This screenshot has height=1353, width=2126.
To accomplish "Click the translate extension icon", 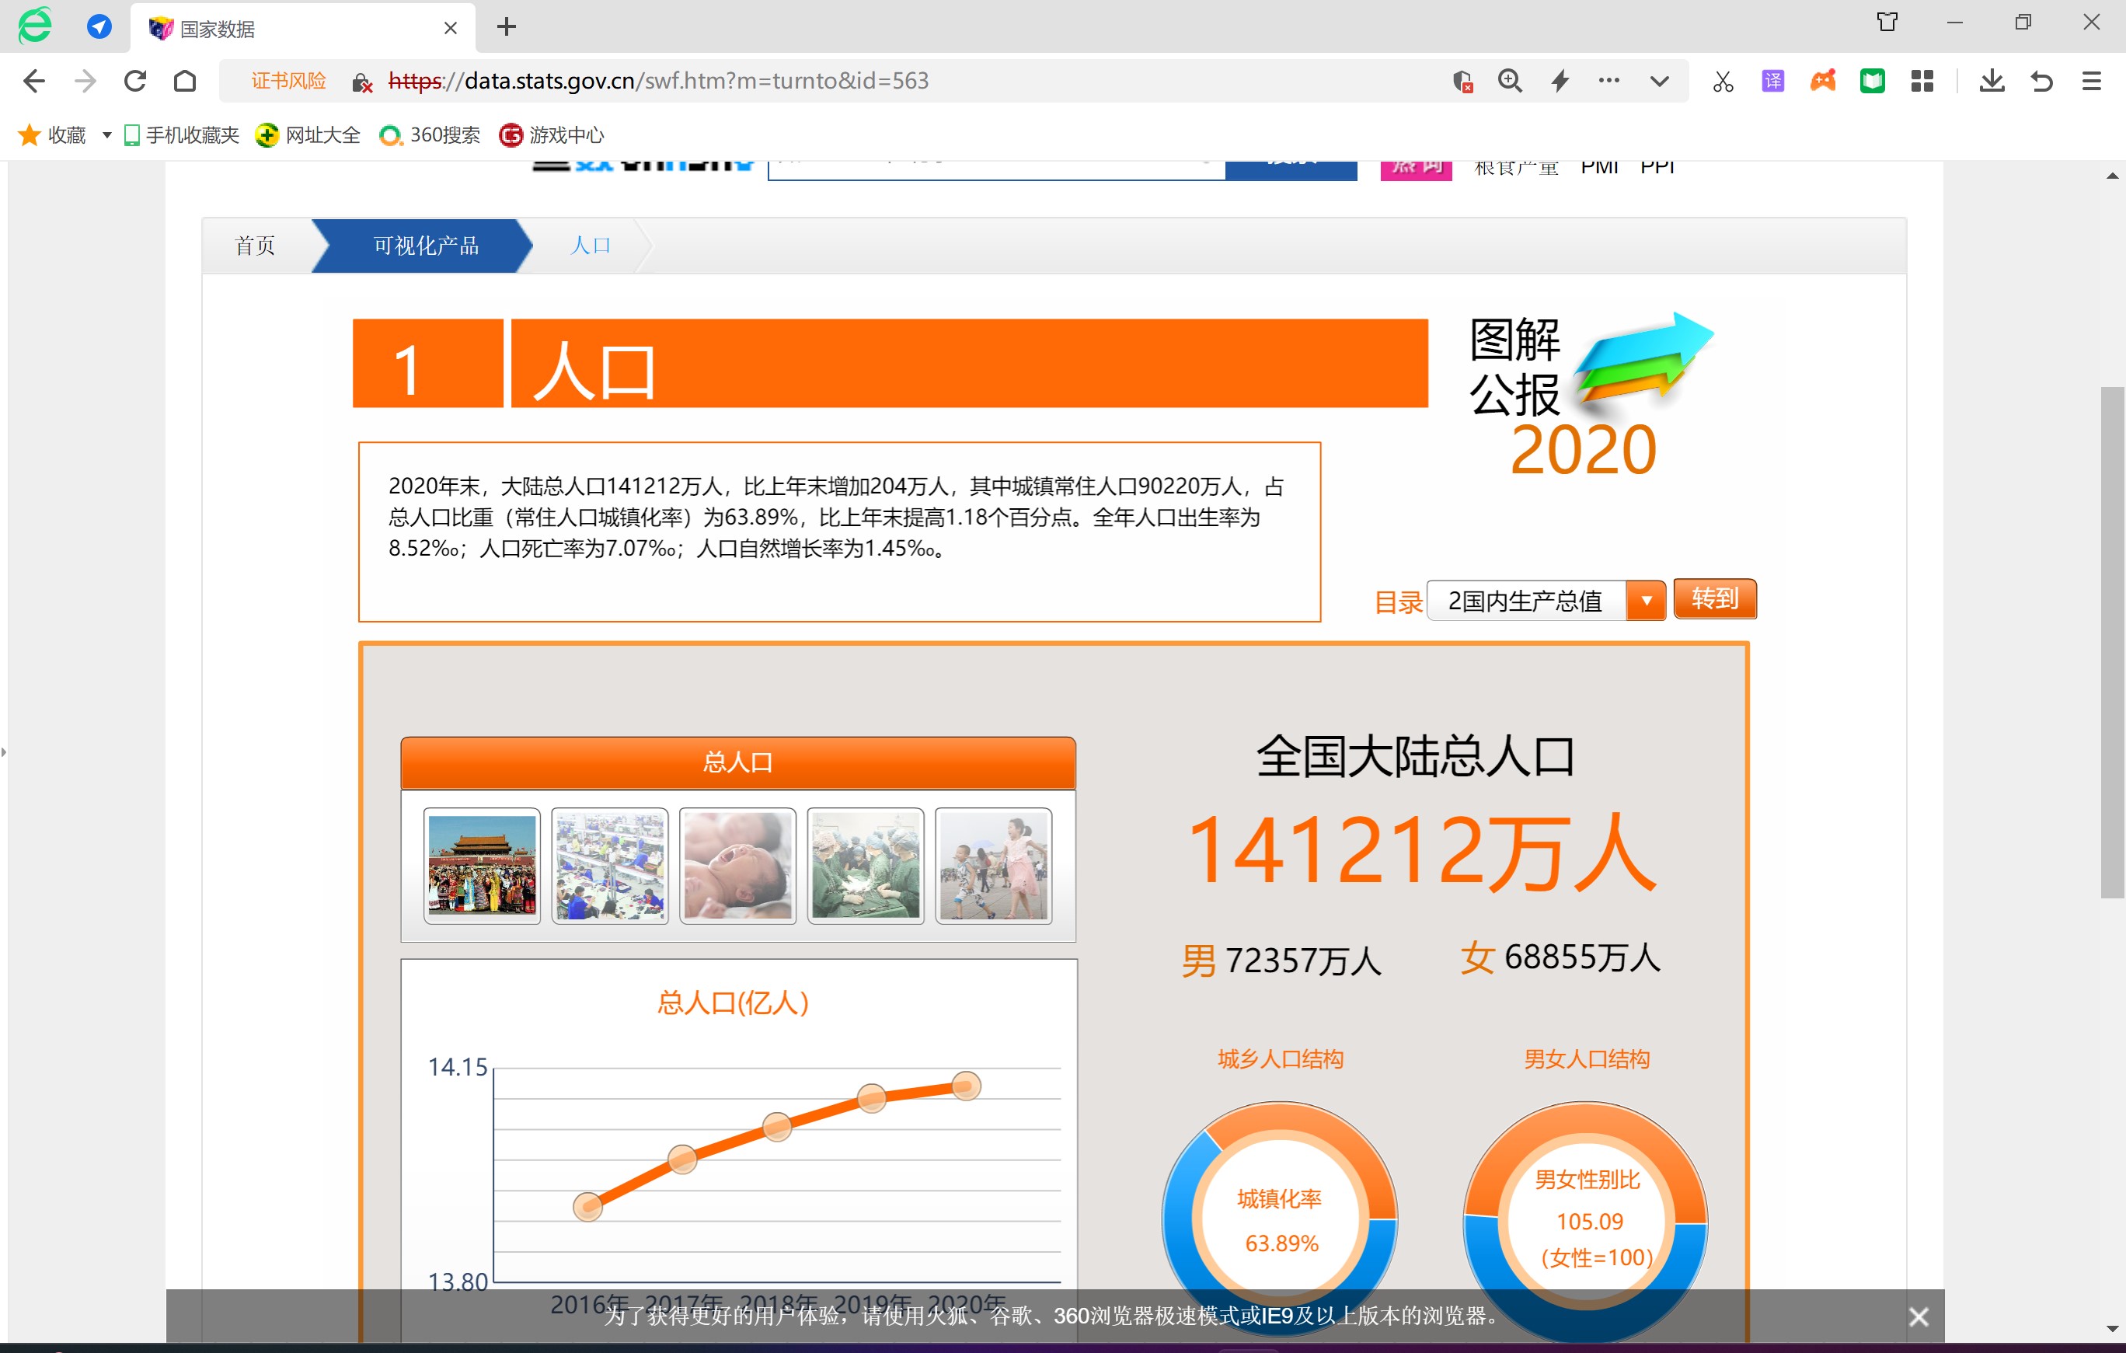I will tap(1772, 82).
